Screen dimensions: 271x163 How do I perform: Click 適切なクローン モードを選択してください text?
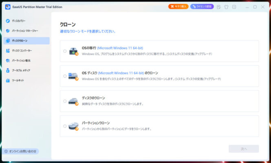[x=88, y=31]
